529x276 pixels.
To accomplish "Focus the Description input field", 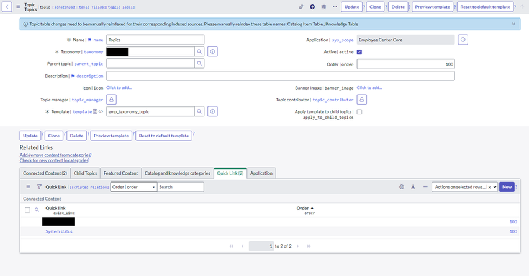I will [x=281, y=76].
